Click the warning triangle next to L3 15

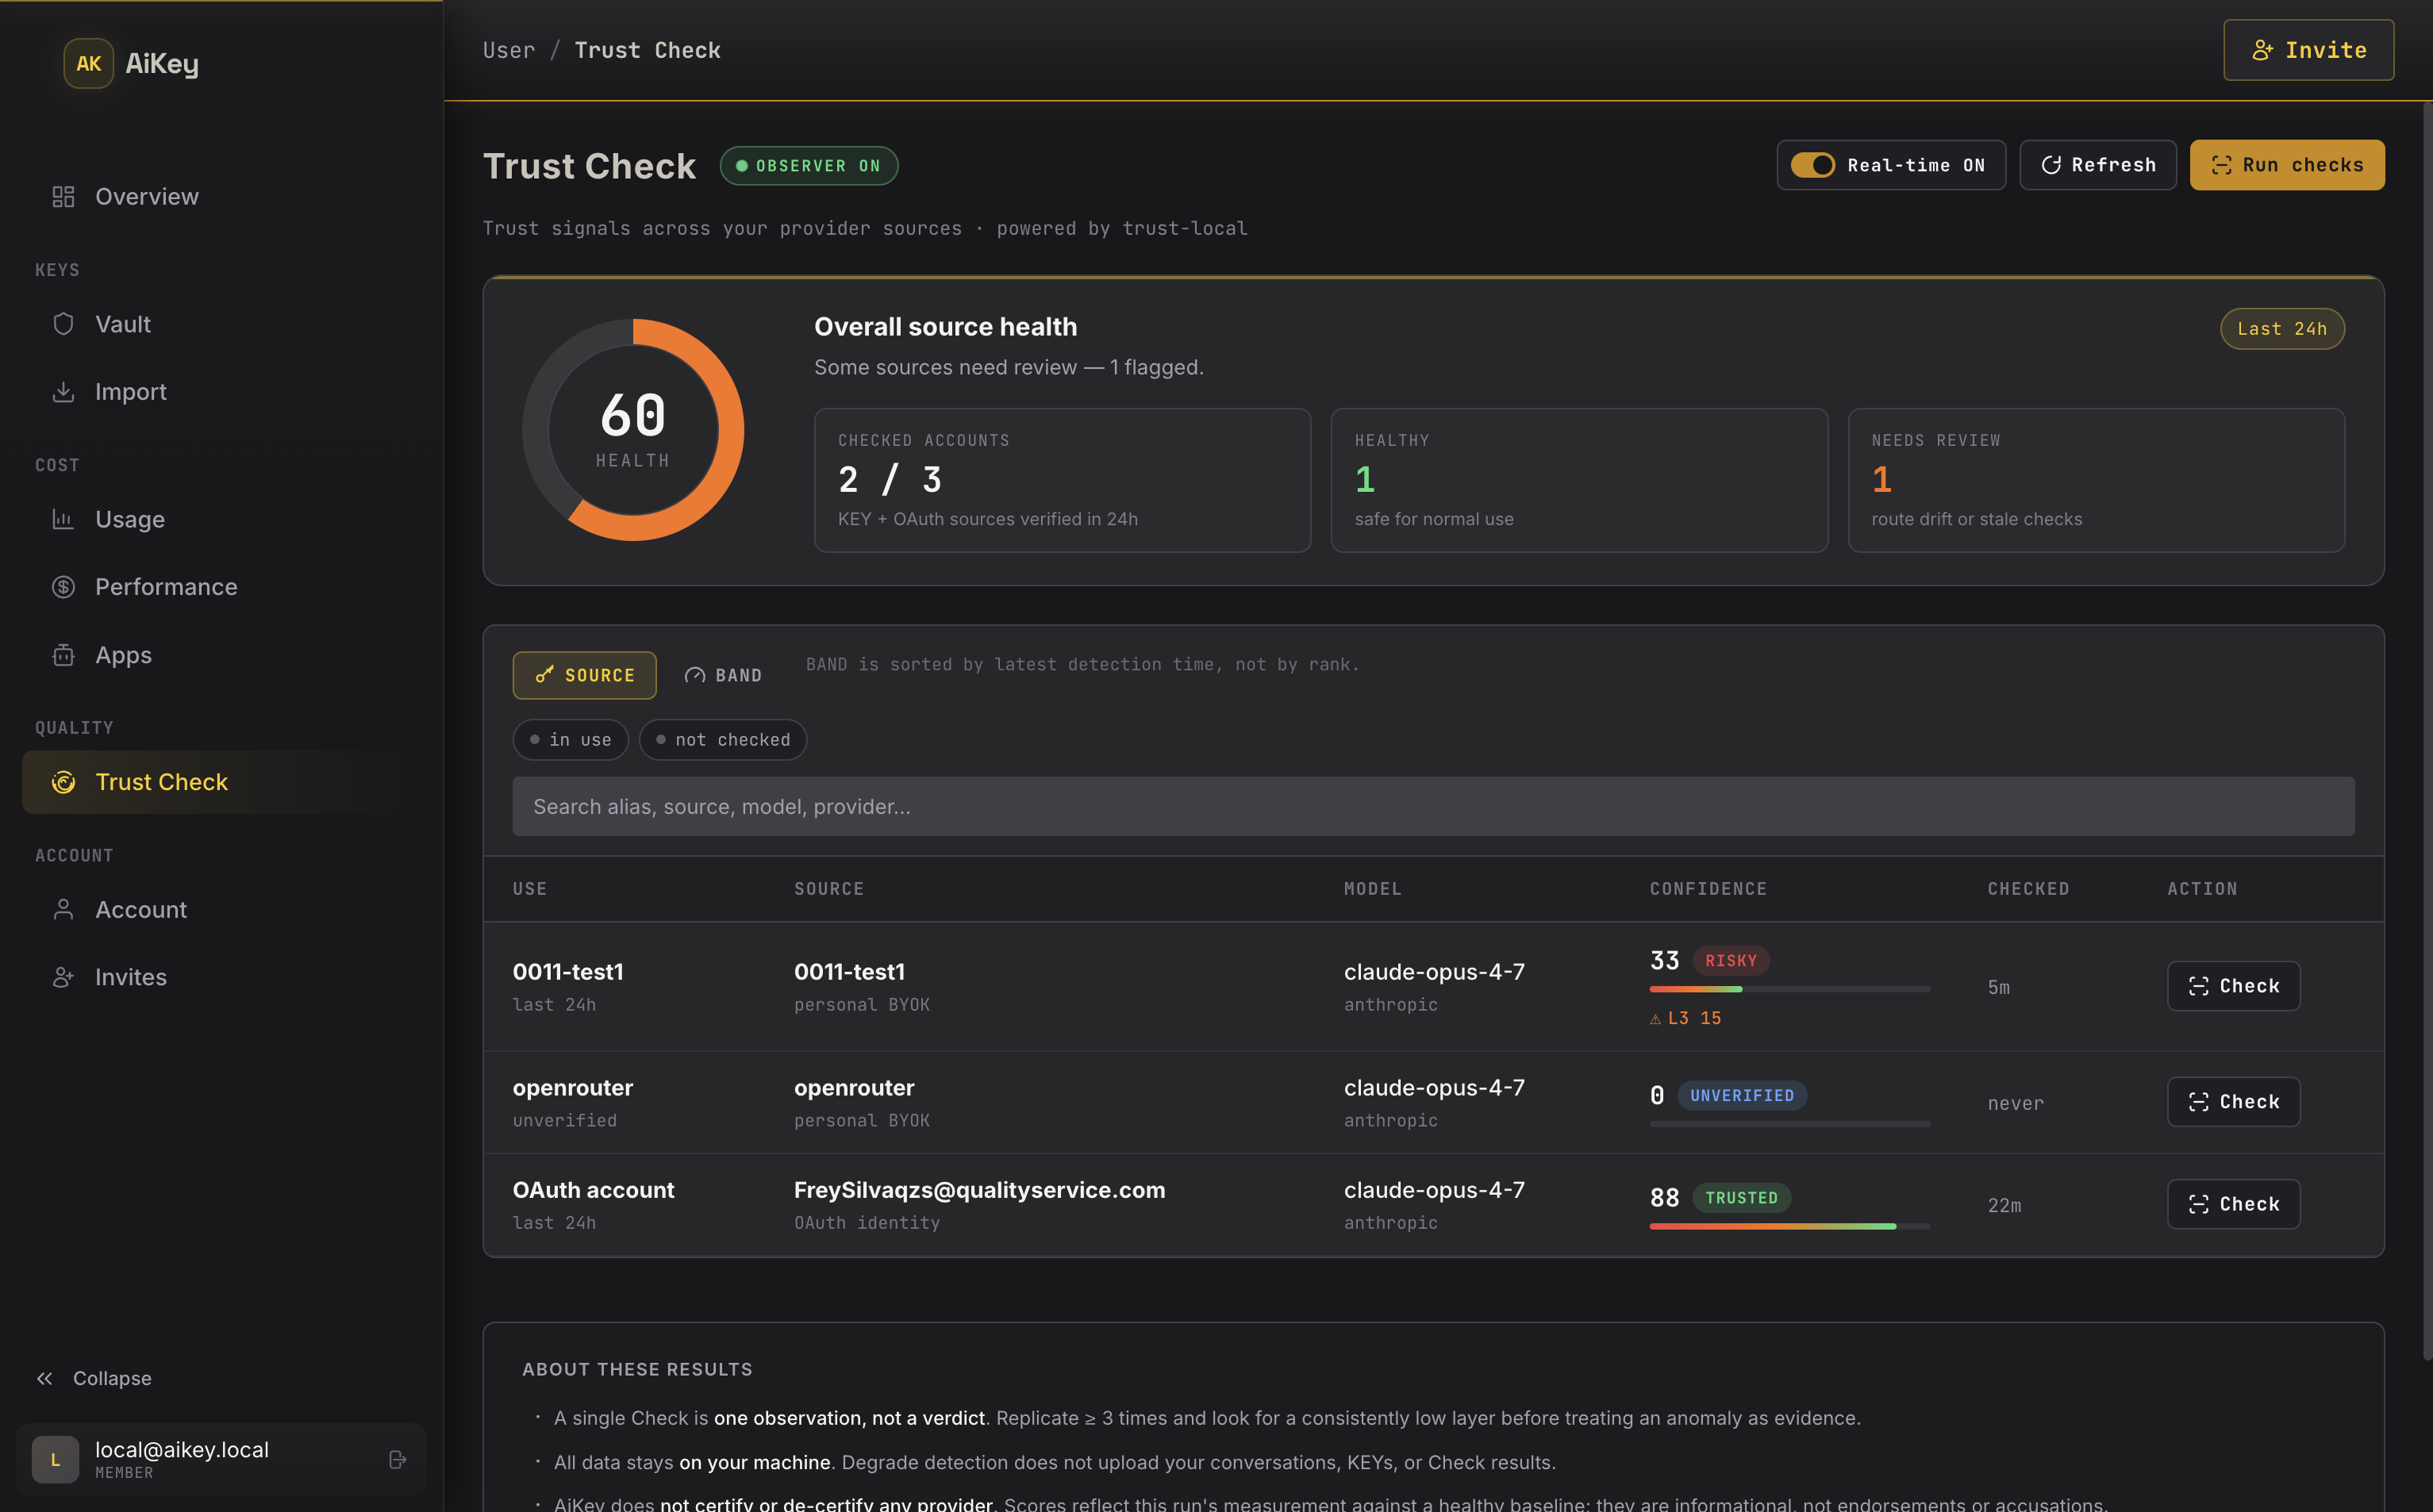click(1655, 1018)
